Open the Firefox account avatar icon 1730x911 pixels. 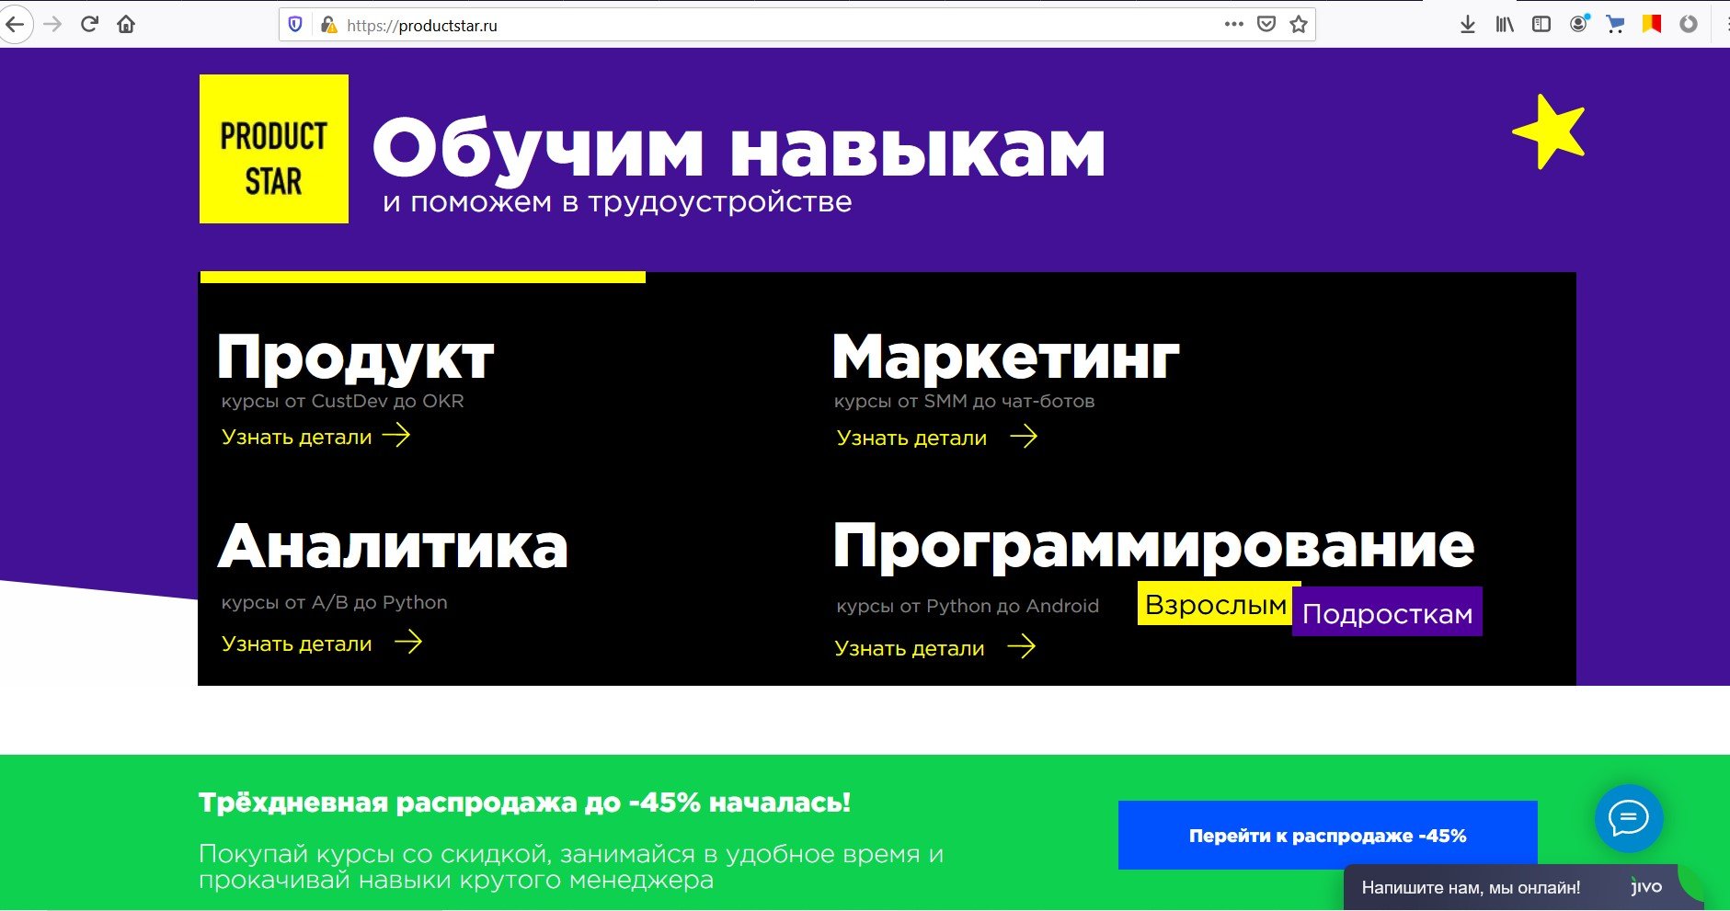click(x=1578, y=25)
